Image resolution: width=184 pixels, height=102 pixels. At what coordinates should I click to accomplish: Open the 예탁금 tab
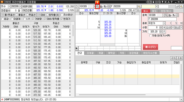111,53
